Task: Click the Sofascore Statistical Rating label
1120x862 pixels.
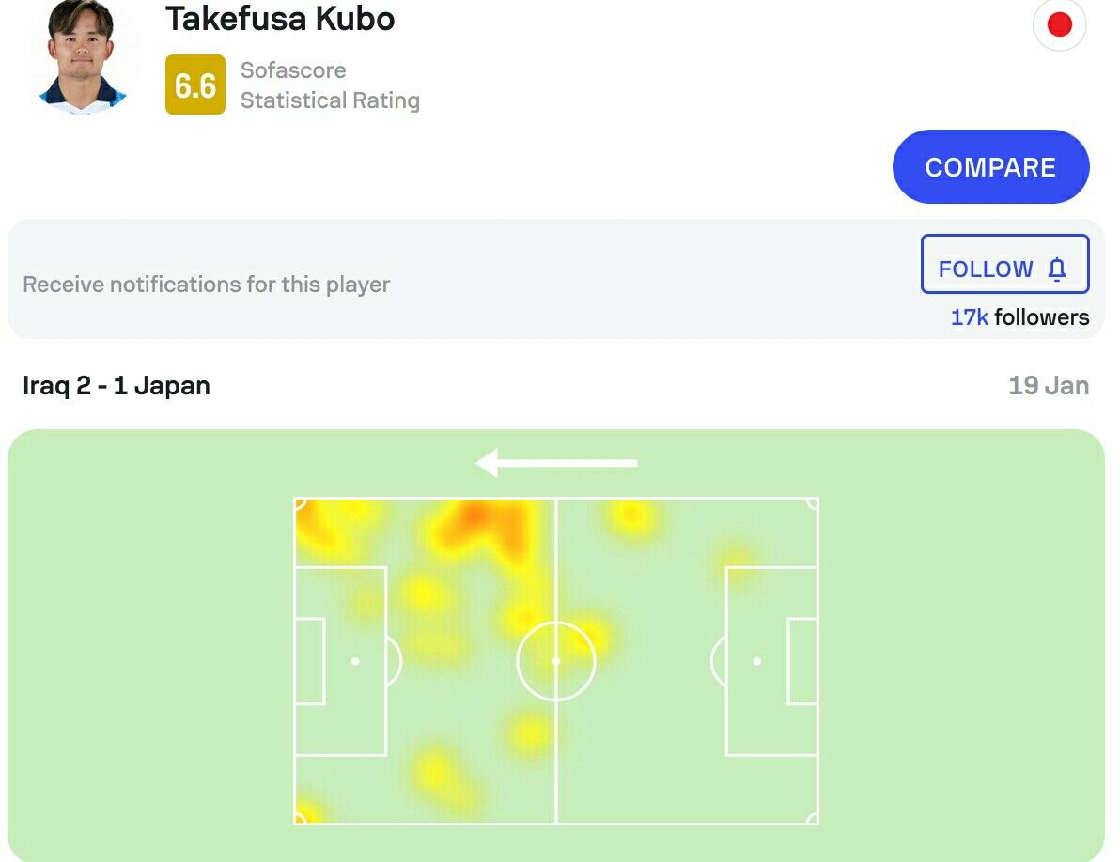Action: pos(330,85)
